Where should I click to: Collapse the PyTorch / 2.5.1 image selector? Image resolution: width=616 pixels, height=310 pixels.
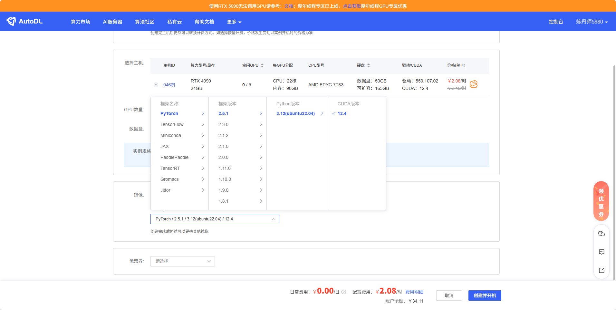pos(273,219)
